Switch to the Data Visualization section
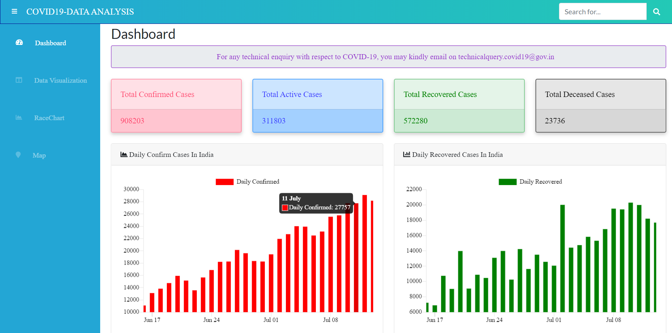The height and width of the screenshot is (333, 672). click(x=60, y=80)
